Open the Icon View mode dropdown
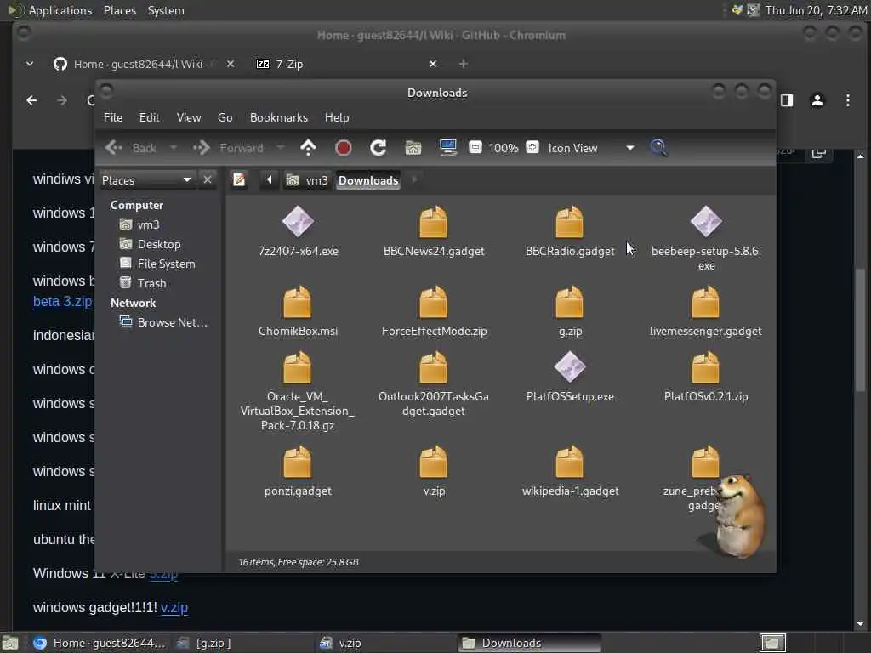871x653 pixels. [590, 148]
